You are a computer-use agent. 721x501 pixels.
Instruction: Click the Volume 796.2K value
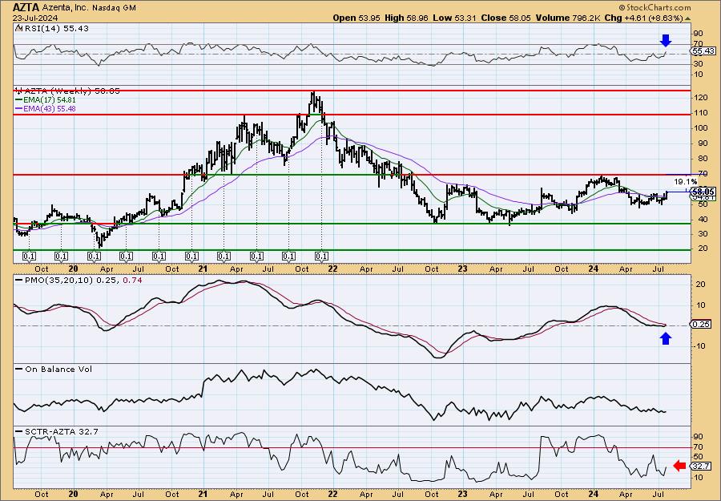pyautogui.click(x=567, y=18)
